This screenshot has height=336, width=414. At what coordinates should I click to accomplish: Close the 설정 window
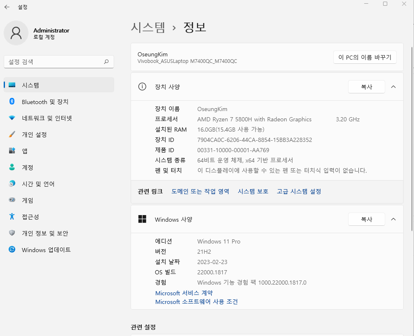(404, 4)
